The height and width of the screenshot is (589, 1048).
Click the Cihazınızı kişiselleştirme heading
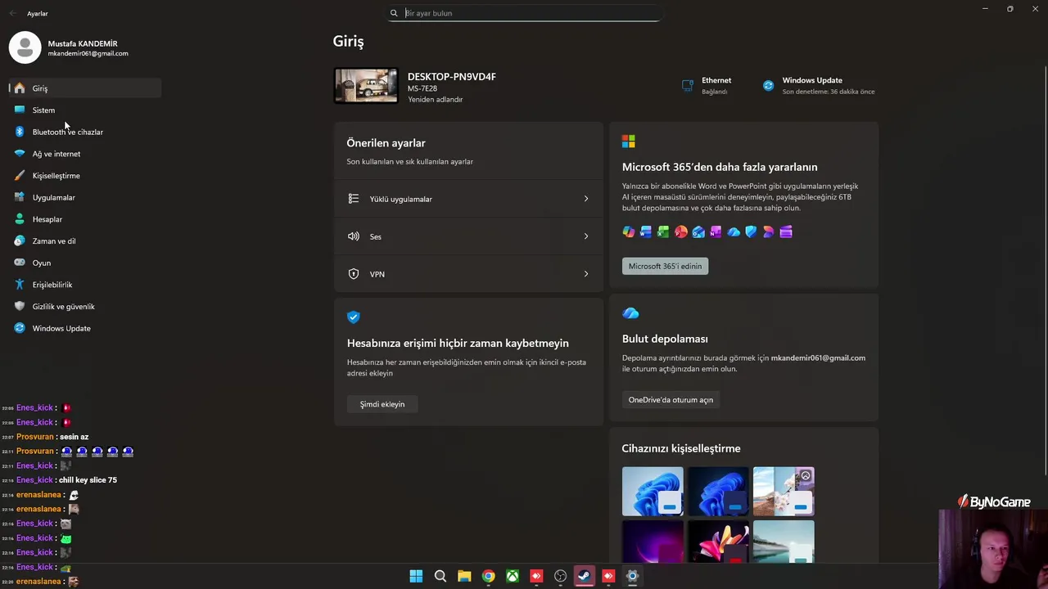[x=681, y=448]
